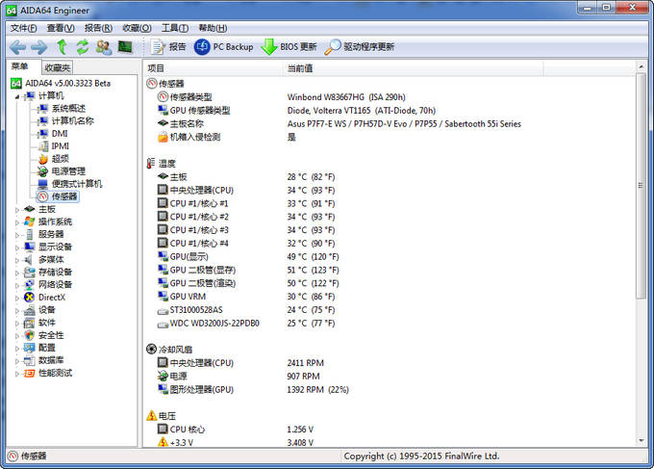
Task: Switch to the 菜单 tab
Action: [20, 66]
